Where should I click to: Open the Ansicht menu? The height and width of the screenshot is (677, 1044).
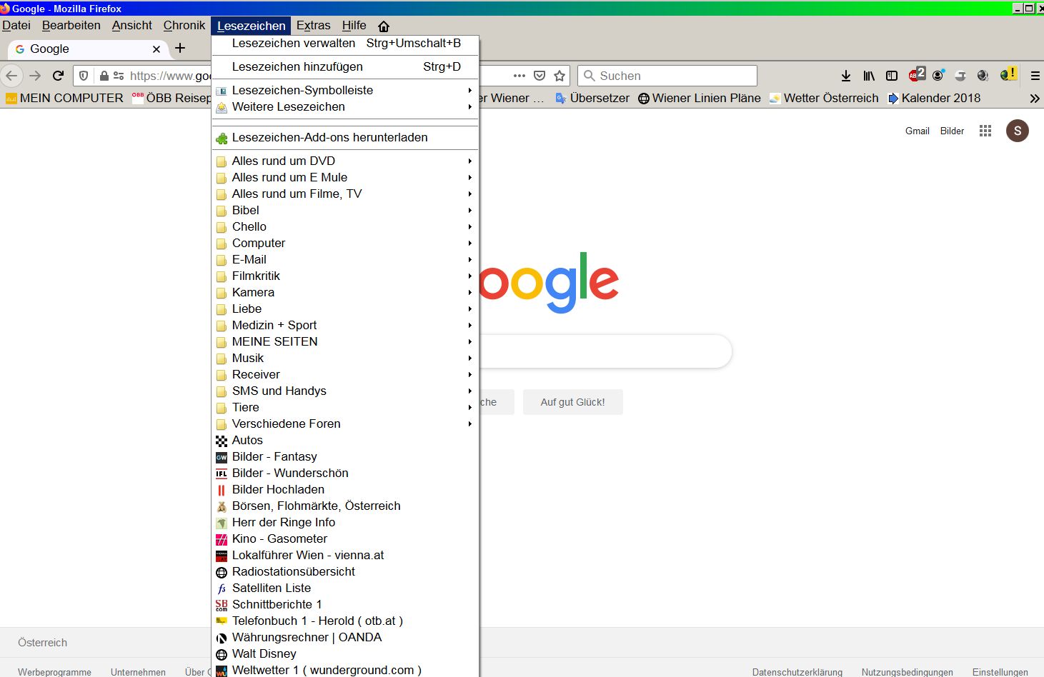point(132,26)
